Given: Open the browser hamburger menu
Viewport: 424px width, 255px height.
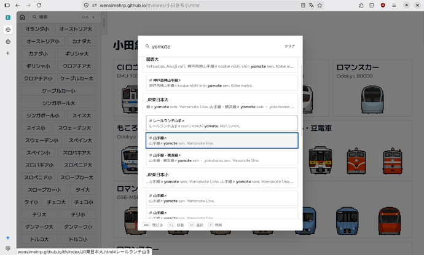Looking at the screenshot, I should point(394,5).
